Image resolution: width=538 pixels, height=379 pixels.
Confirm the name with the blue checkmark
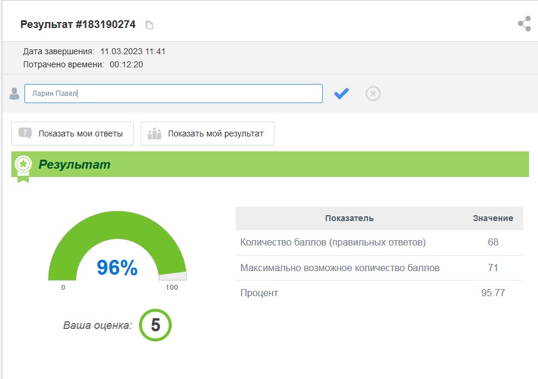pyautogui.click(x=341, y=94)
